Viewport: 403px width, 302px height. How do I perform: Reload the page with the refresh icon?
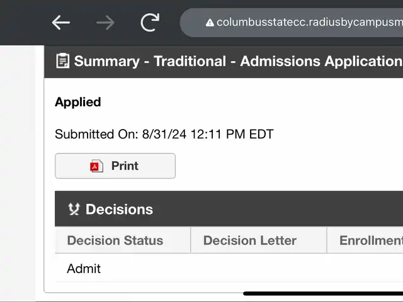tap(150, 23)
